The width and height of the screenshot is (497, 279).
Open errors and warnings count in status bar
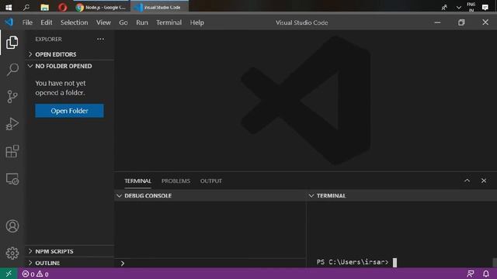tap(35, 274)
